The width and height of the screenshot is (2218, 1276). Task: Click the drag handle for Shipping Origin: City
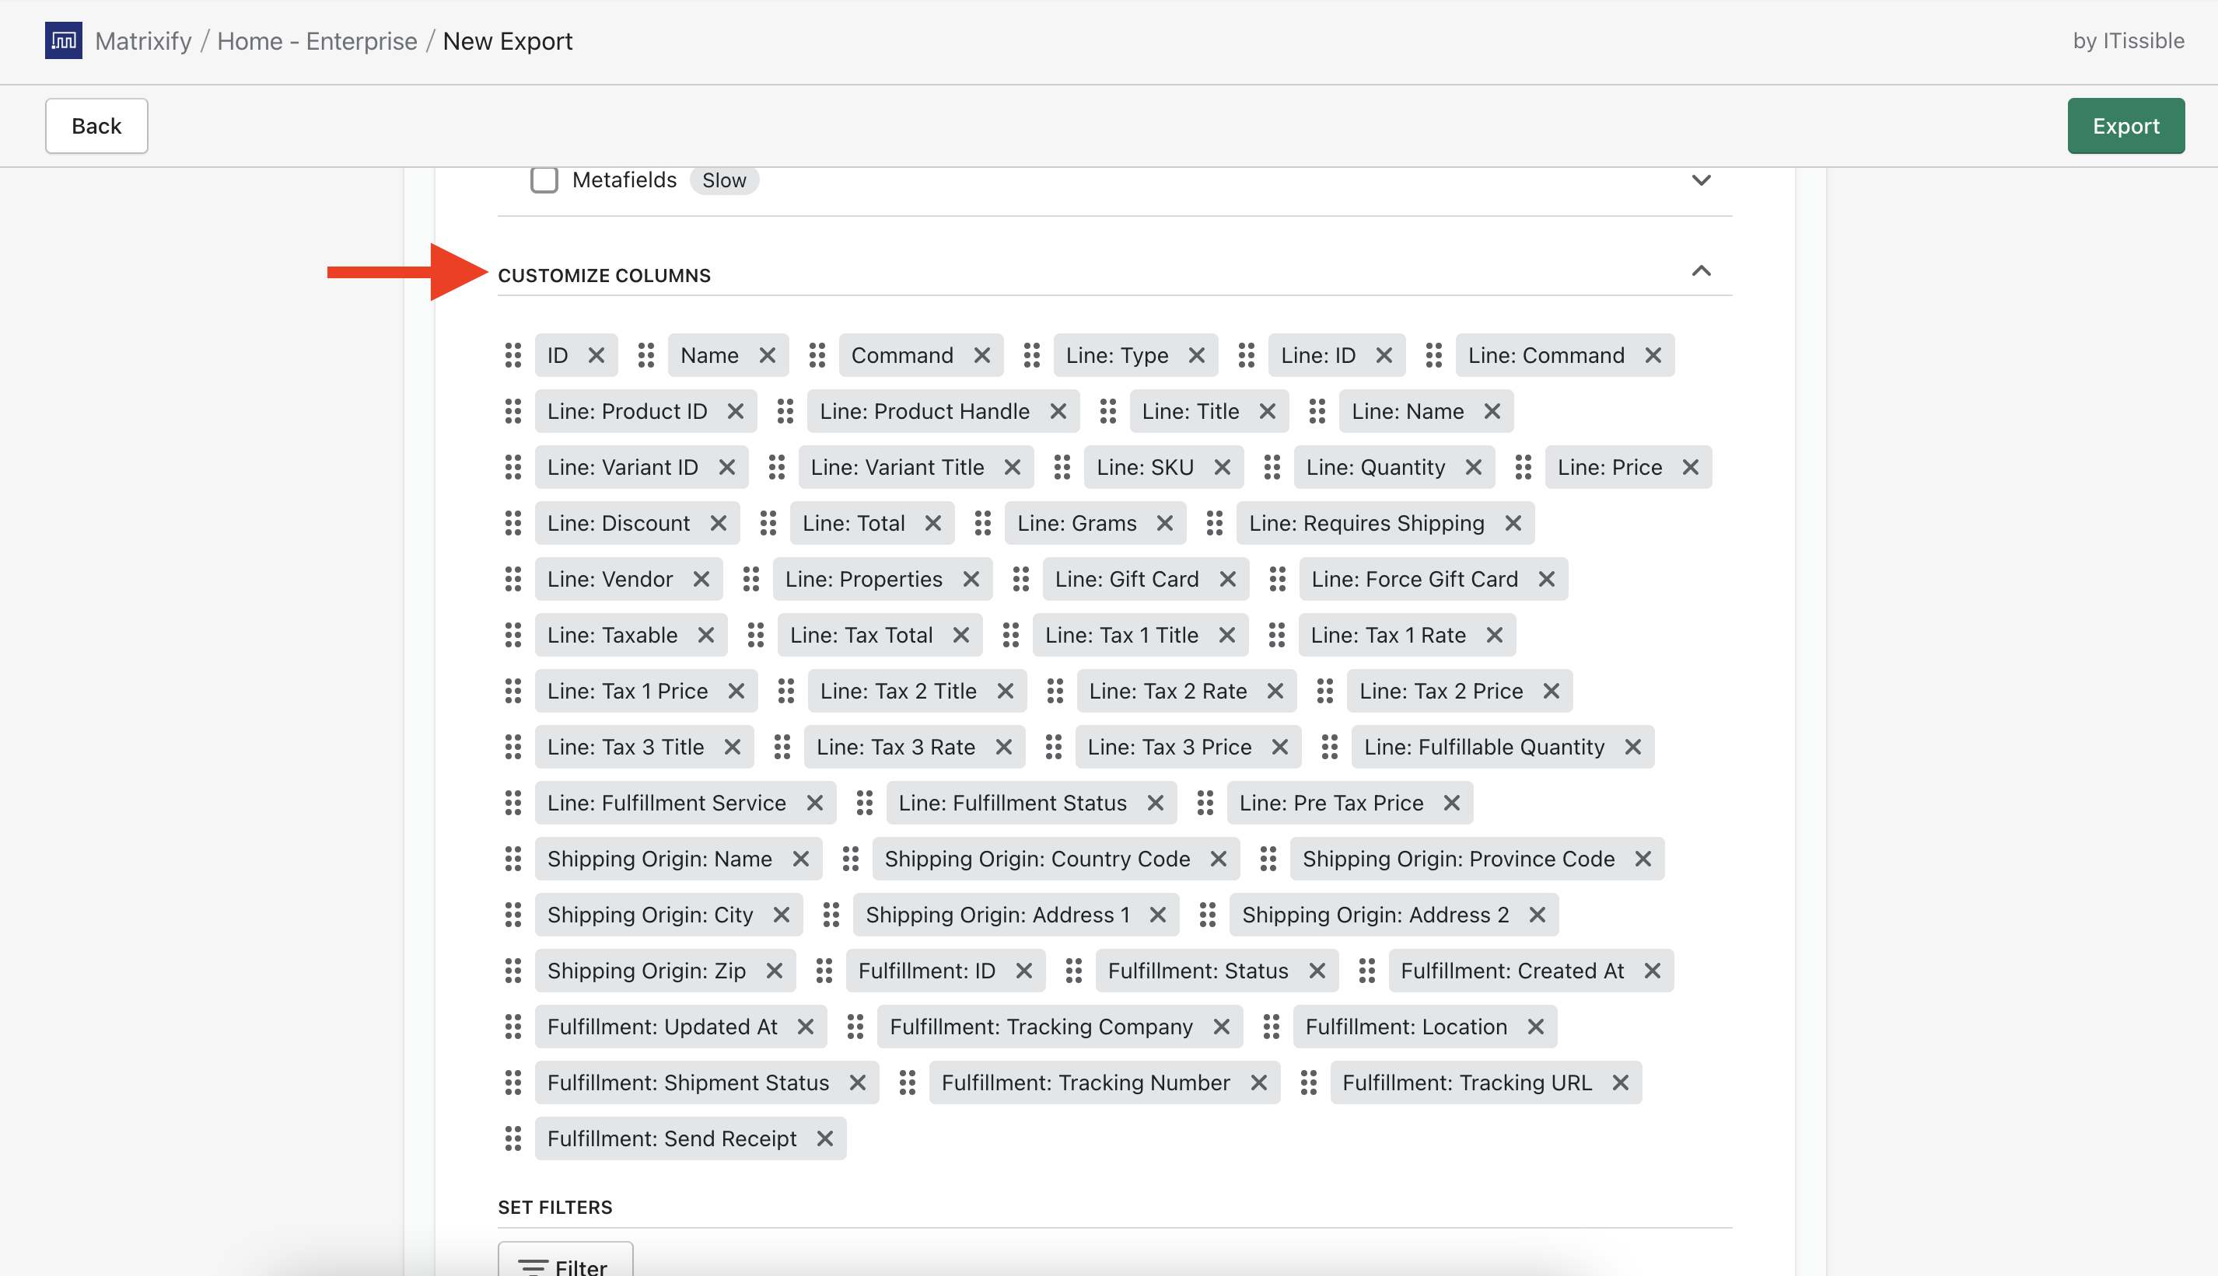pos(513,915)
